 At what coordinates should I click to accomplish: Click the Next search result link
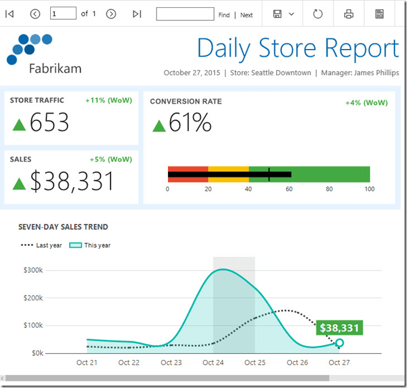pos(246,15)
